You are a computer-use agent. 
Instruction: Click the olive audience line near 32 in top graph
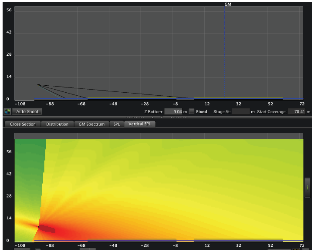pyautogui.click(x=238, y=97)
